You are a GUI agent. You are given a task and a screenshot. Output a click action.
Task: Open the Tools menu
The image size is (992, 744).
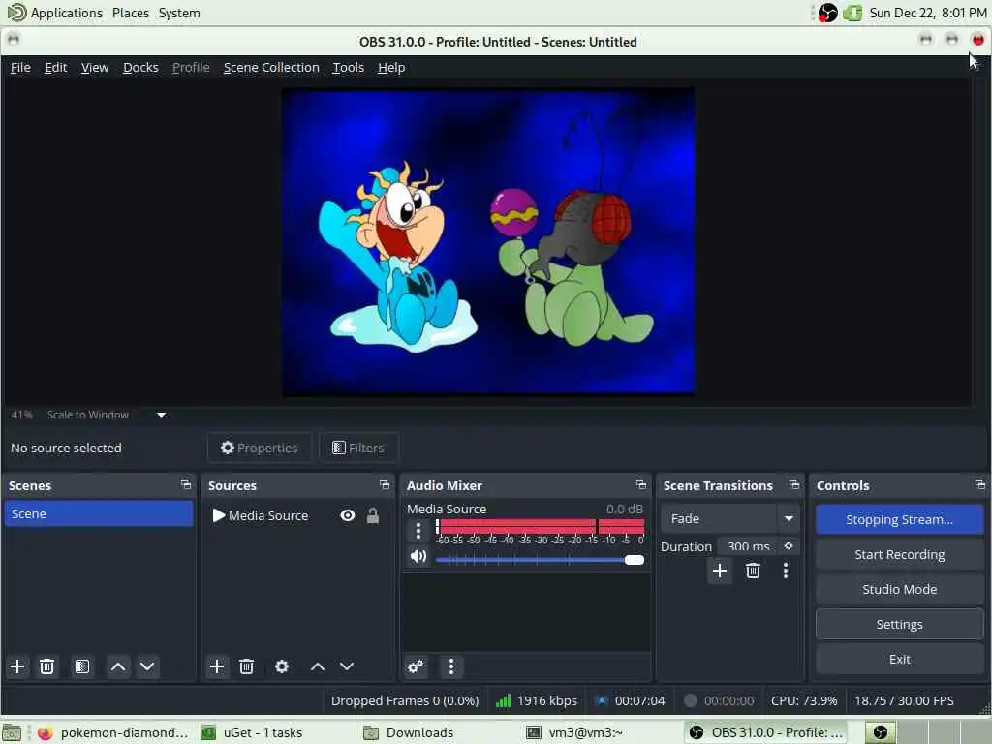pyautogui.click(x=349, y=67)
